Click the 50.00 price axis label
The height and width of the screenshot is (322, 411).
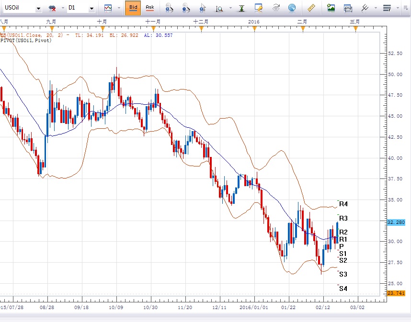(x=395, y=74)
